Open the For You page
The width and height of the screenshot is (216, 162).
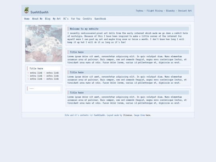(x=76, y=19)
